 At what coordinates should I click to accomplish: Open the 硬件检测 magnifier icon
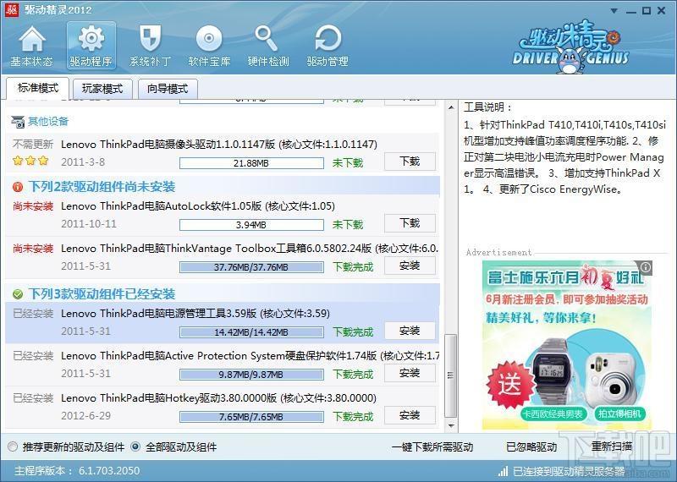pyautogui.click(x=268, y=46)
